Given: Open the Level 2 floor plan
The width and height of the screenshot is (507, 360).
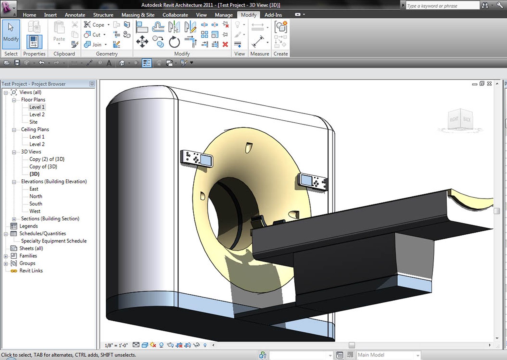Looking at the screenshot, I should point(37,114).
